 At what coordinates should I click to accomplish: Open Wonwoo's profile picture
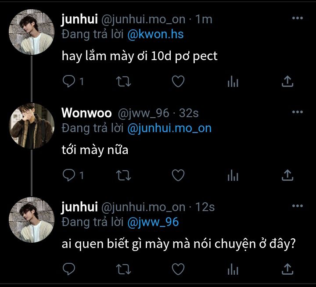click(32, 126)
